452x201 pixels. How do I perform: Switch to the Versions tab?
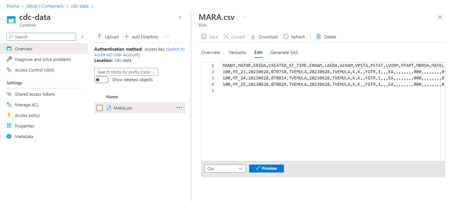point(237,52)
